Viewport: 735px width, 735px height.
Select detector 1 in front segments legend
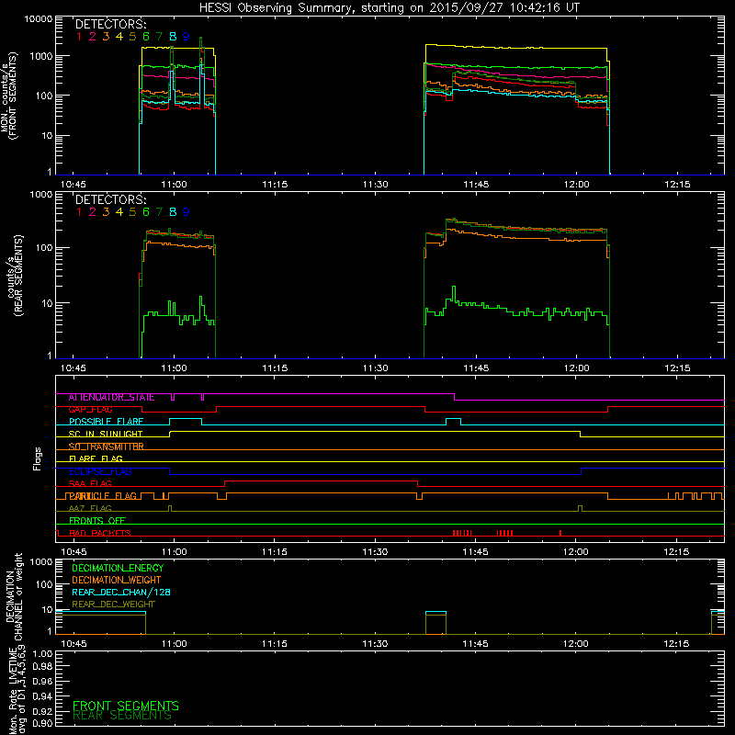click(x=79, y=37)
